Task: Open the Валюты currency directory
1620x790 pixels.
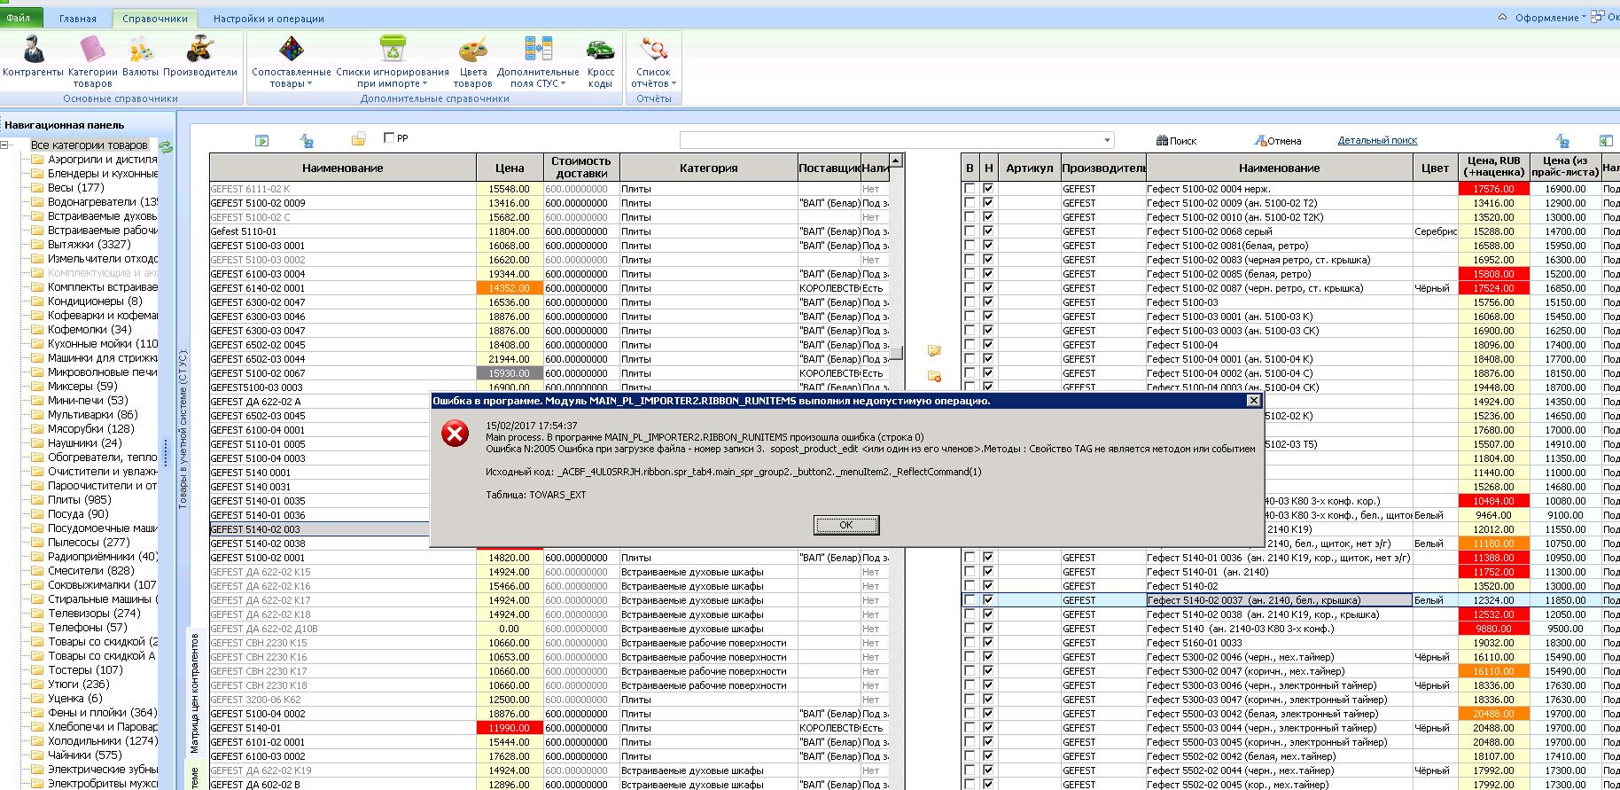Action: (x=140, y=56)
